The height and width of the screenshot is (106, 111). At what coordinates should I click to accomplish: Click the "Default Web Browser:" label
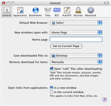tap(34, 23)
